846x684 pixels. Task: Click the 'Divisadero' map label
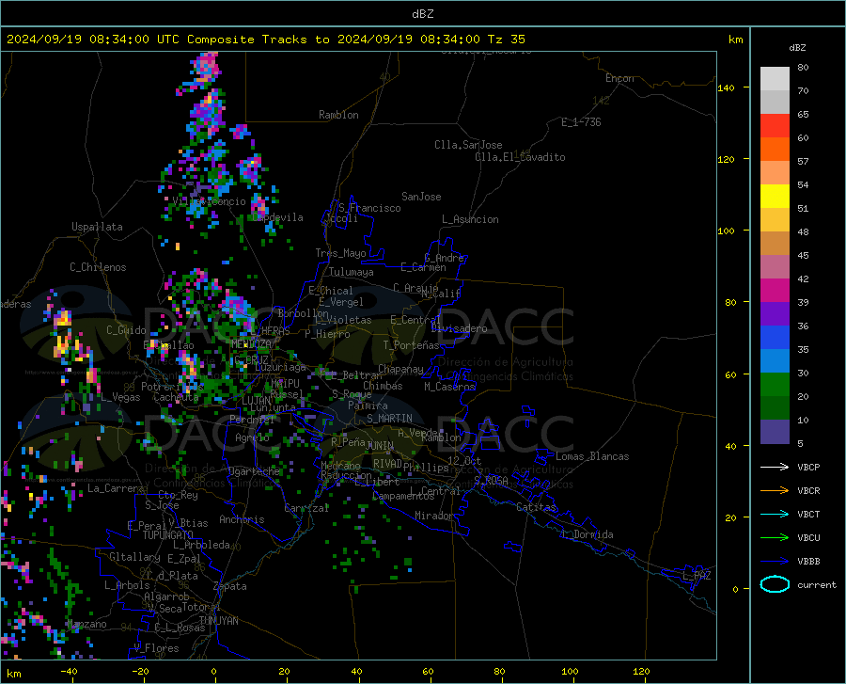point(459,328)
